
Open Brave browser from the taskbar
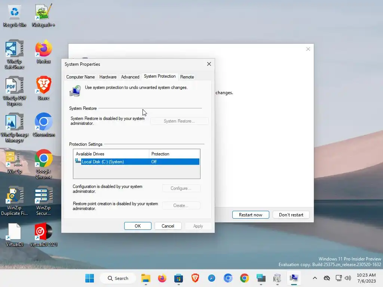pos(195,278)
